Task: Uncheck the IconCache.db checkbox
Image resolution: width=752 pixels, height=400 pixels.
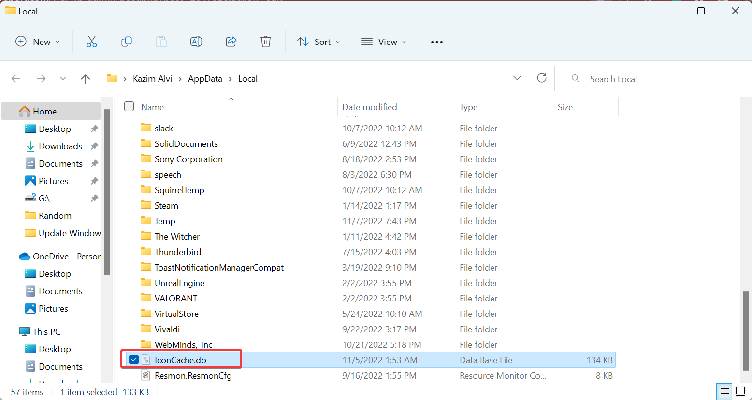Action: tap(134, 359)
